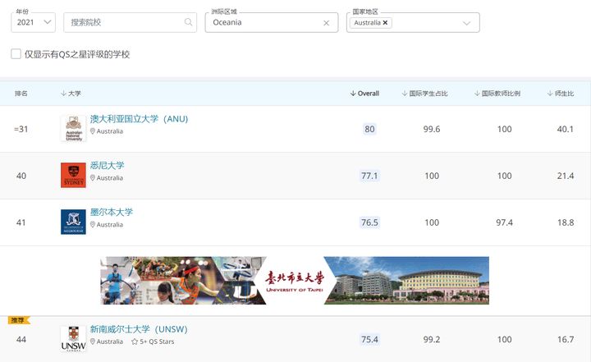Click location pin in Sydney row
This screenshot has height=362, width=591.
93,177
